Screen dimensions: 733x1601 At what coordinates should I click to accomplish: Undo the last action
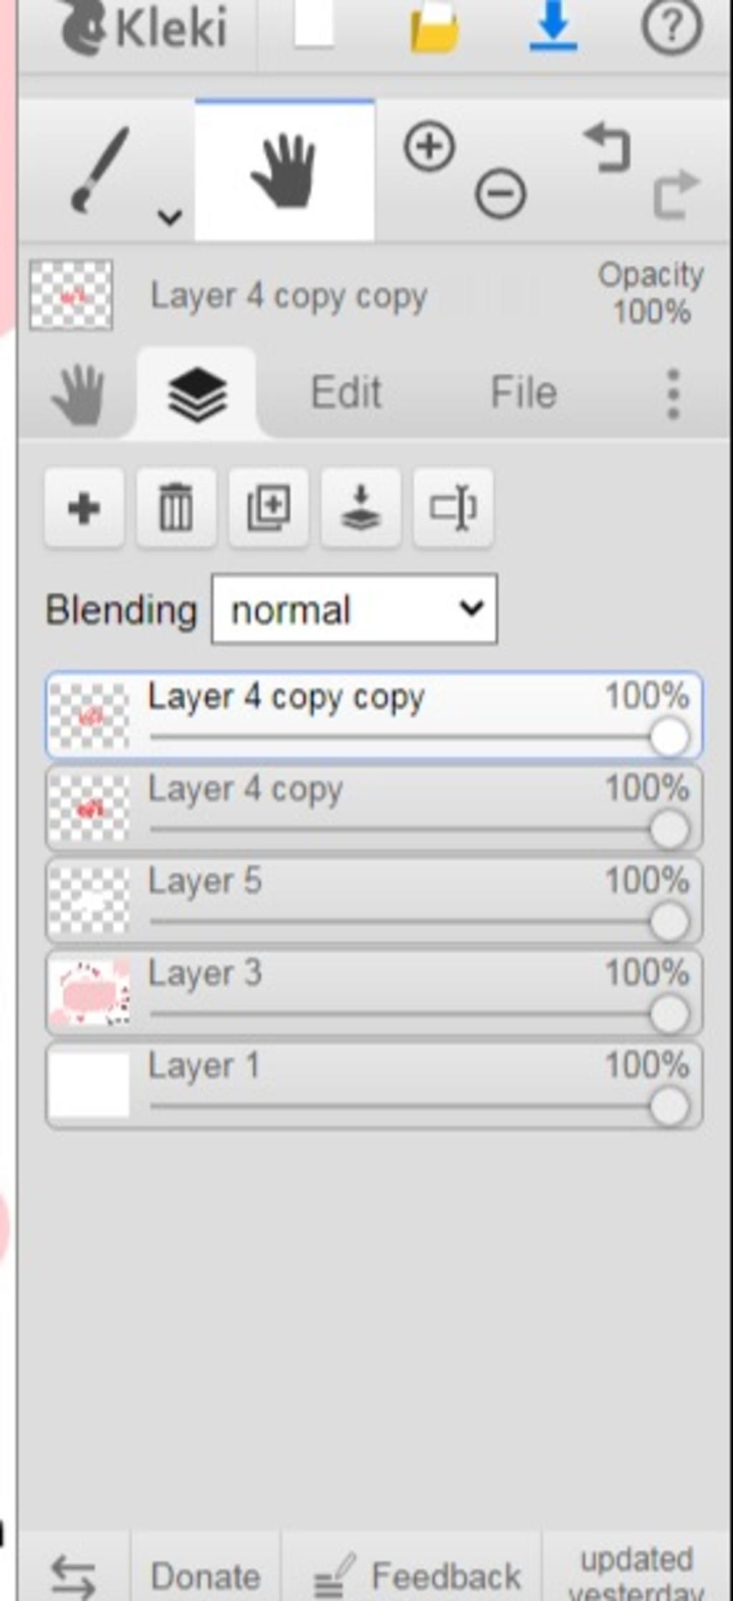point(608,147)
